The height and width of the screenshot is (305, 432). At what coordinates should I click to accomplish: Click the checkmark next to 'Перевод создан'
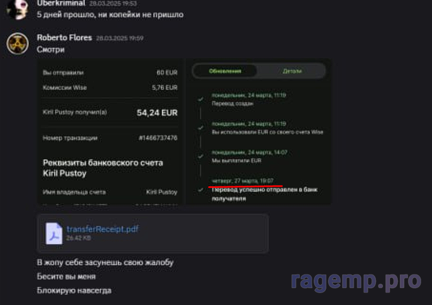coord(200,99)
